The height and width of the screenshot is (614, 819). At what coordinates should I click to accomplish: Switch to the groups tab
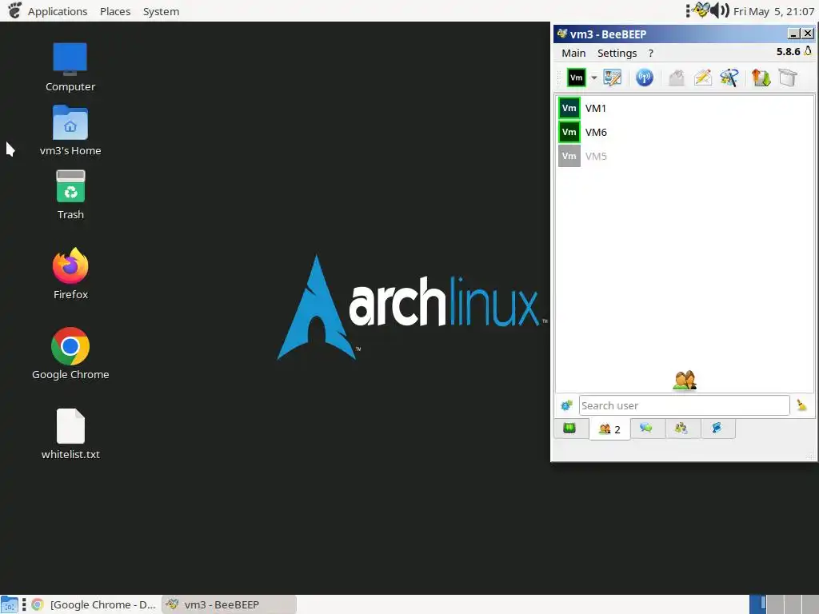pyautogui.click(x=681, y=429)
